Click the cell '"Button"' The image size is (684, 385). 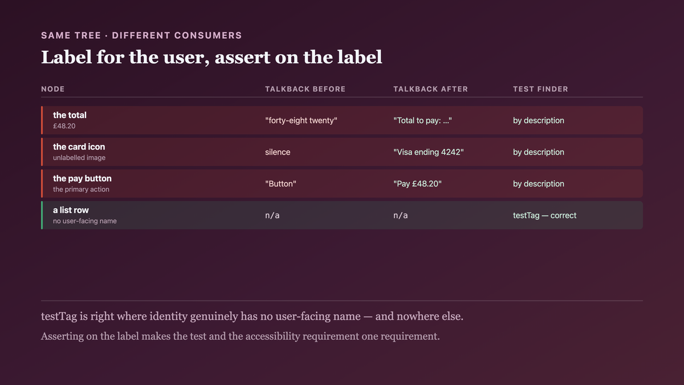pyautogui.click(x=281, y=184)
